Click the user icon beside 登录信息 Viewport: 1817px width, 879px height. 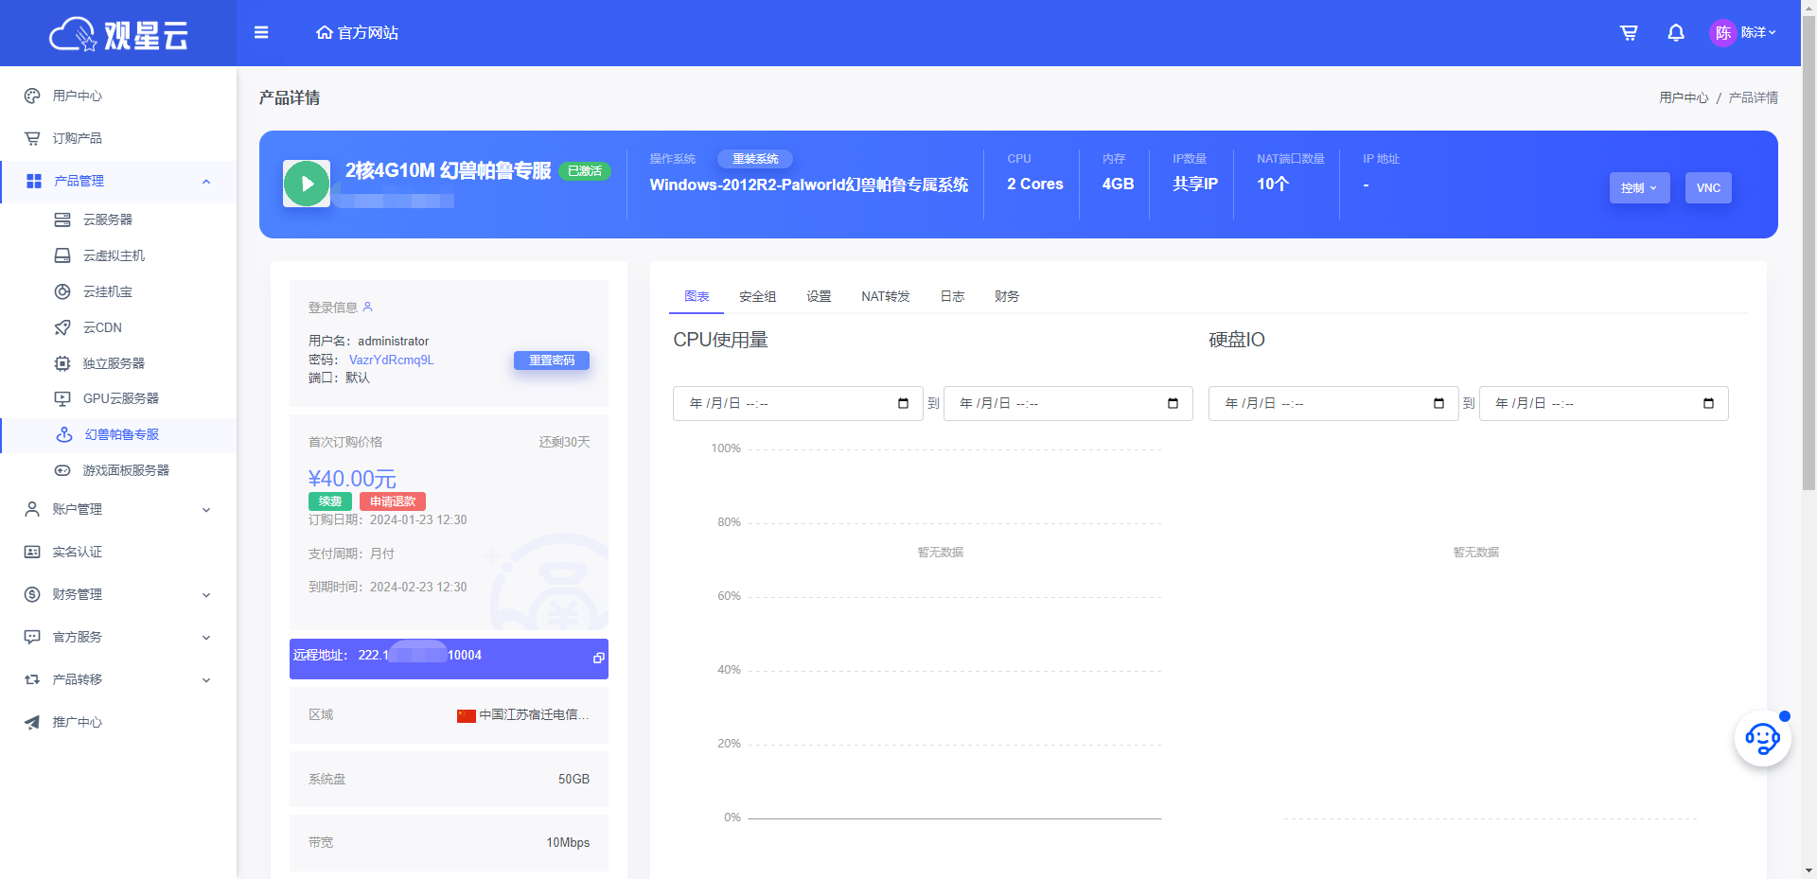click(x=368, y=307)
